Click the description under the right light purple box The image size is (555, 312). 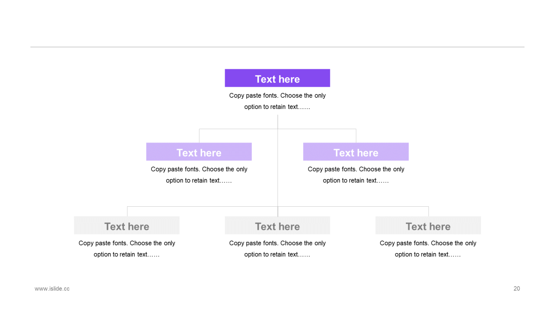[x=356, y=175]
